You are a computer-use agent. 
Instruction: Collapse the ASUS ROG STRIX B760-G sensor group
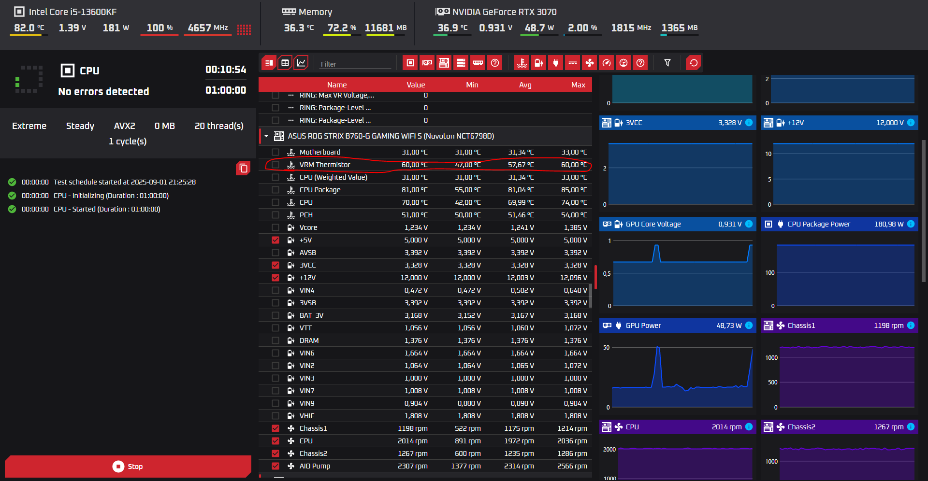pyautogui.click(x=266, y=136)
